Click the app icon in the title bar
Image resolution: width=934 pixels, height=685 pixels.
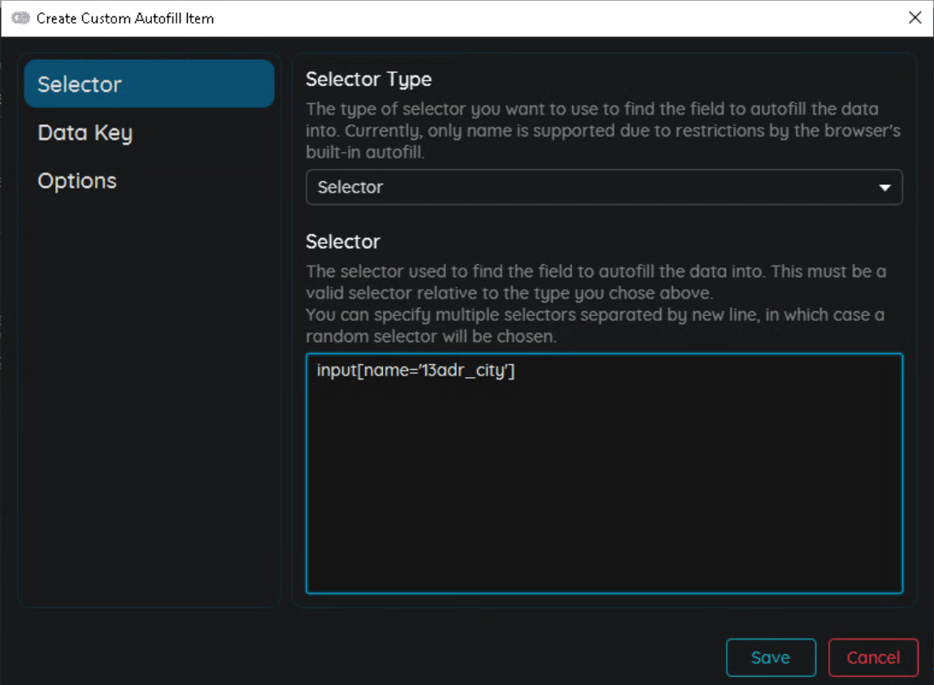[x=20, y=18]
